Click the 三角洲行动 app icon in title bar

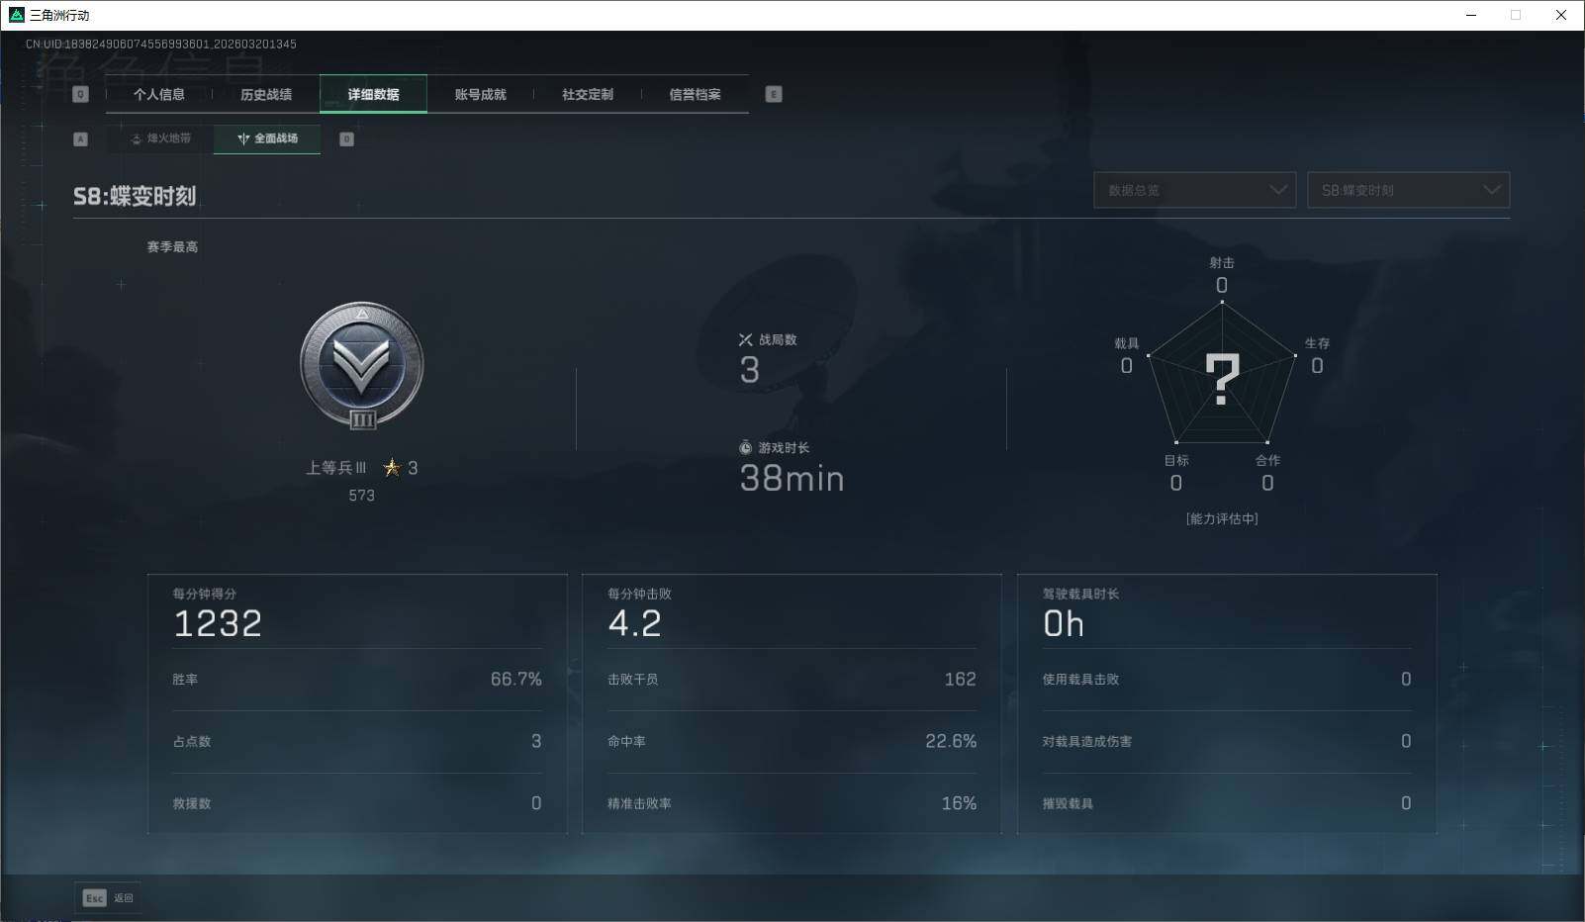16,15
